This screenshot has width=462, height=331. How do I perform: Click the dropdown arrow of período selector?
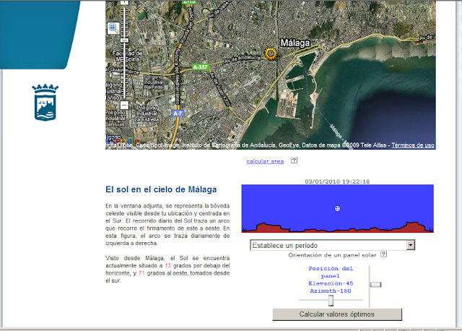[411, 245]
